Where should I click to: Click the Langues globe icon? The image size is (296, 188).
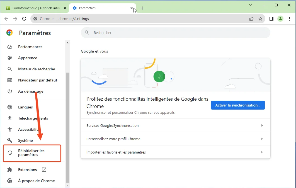tap(10, 107)
